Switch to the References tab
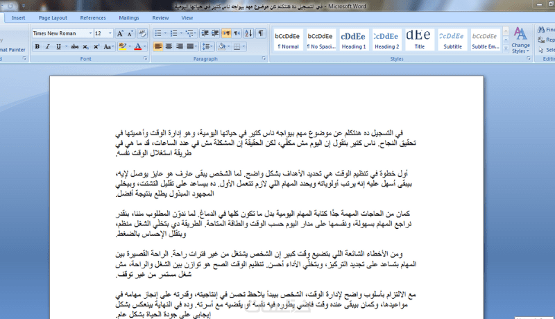Image resolution: width=555 pixels, height=319 pixels. 93,17
